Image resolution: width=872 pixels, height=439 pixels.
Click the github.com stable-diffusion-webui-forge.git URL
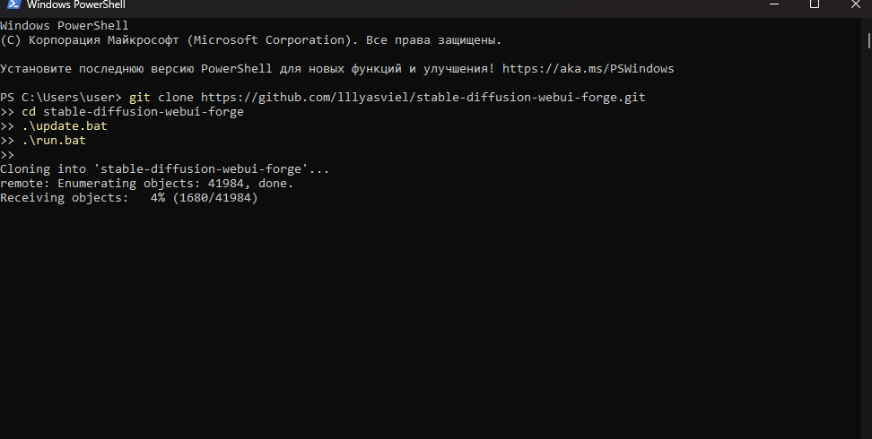[423, 98]
